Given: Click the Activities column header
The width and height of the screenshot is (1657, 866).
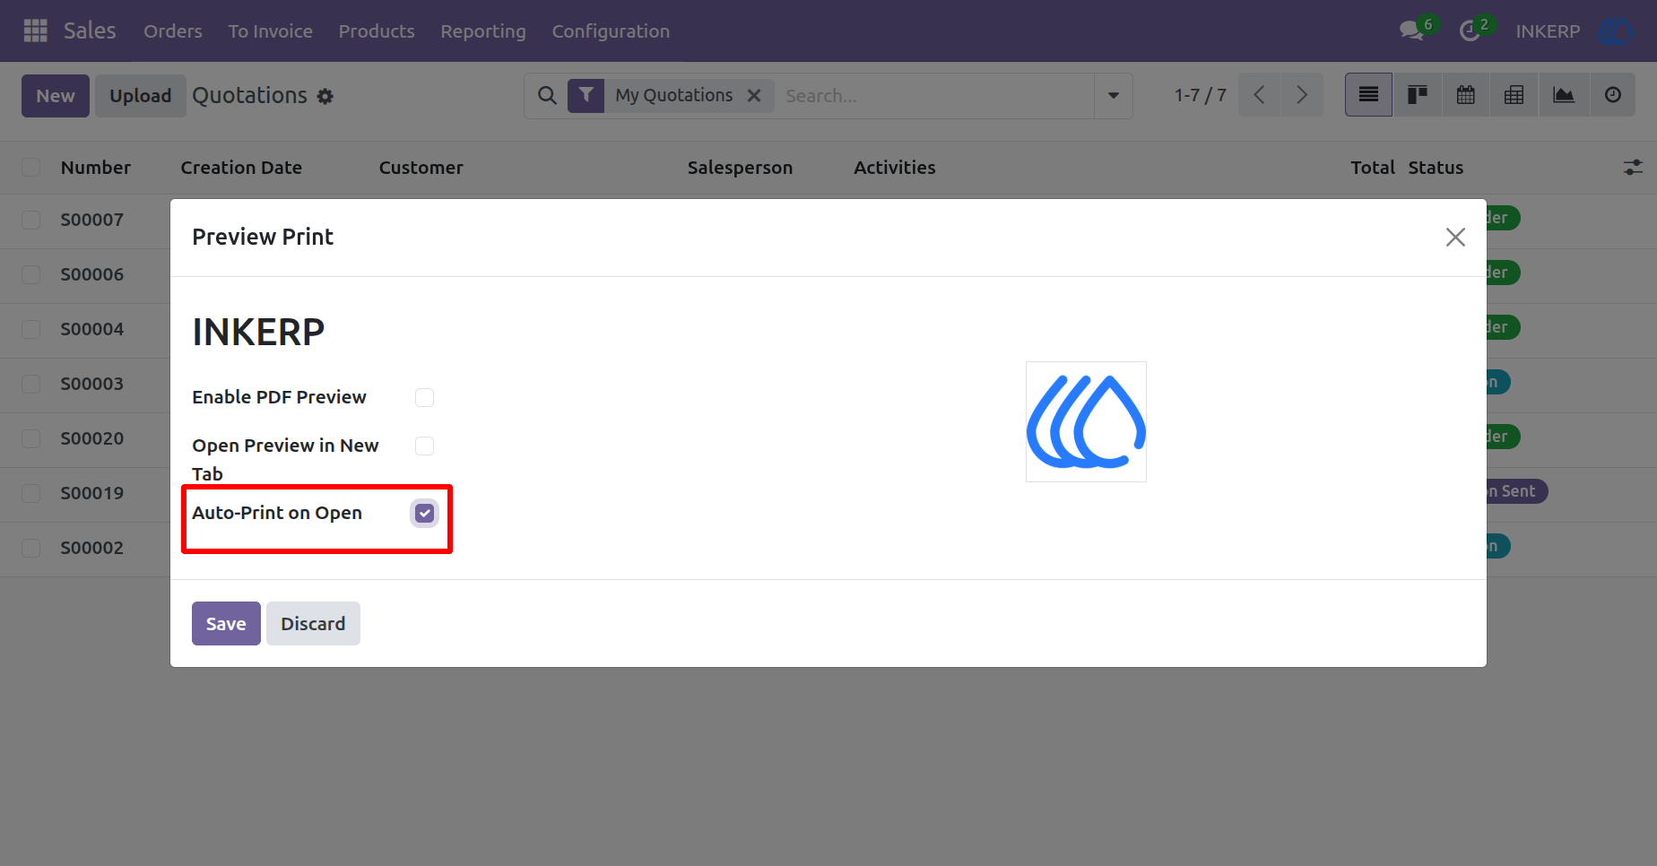Looking at the screenshot, I should [895, 168].
